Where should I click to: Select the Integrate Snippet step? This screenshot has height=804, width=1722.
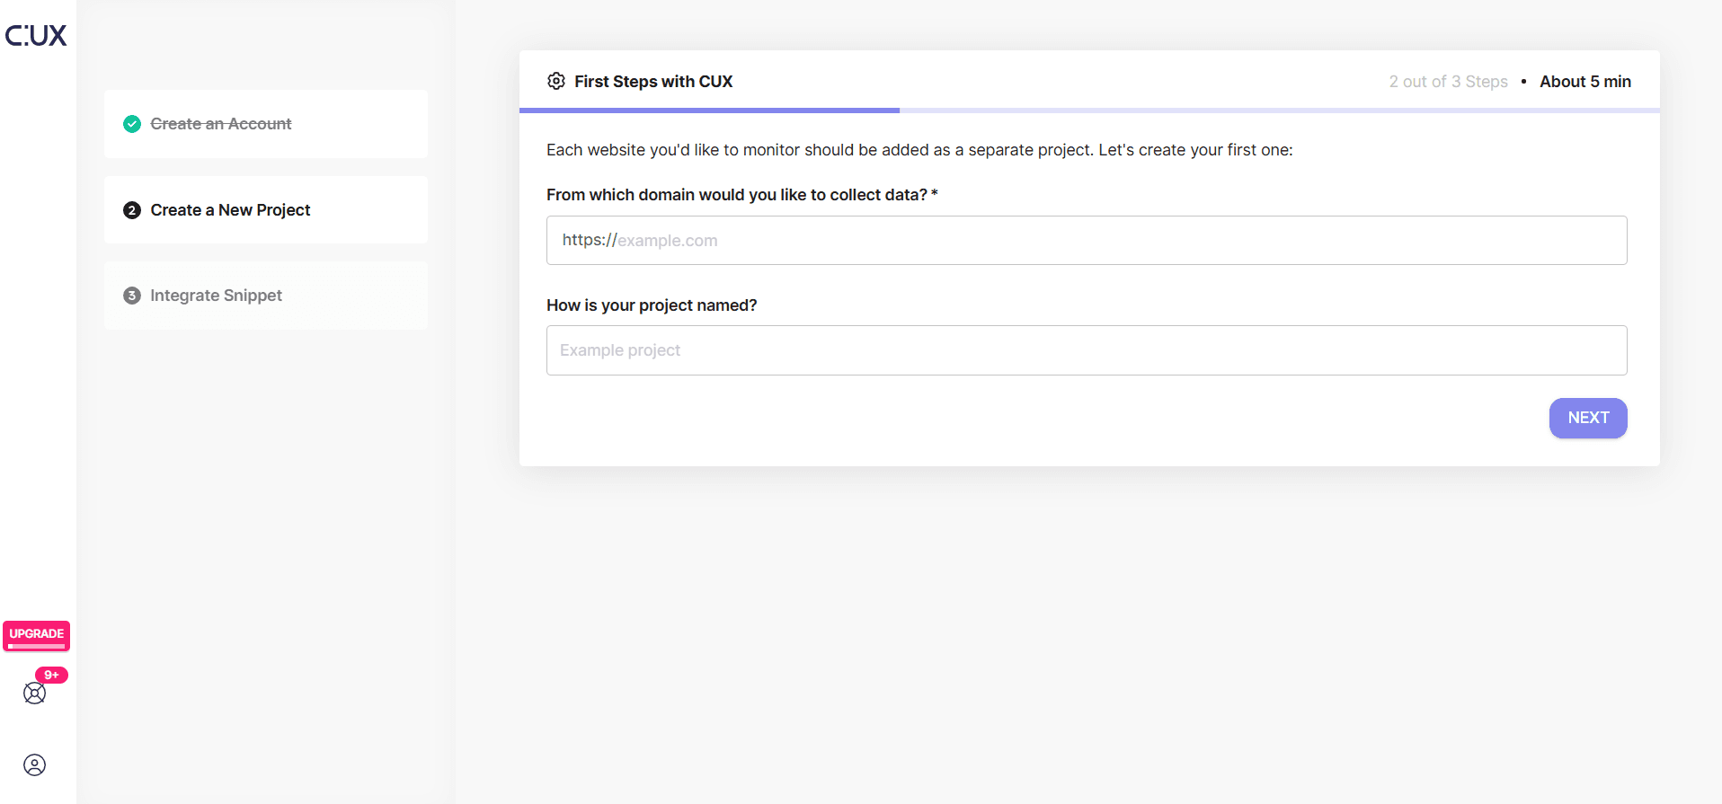click(266, 296)
